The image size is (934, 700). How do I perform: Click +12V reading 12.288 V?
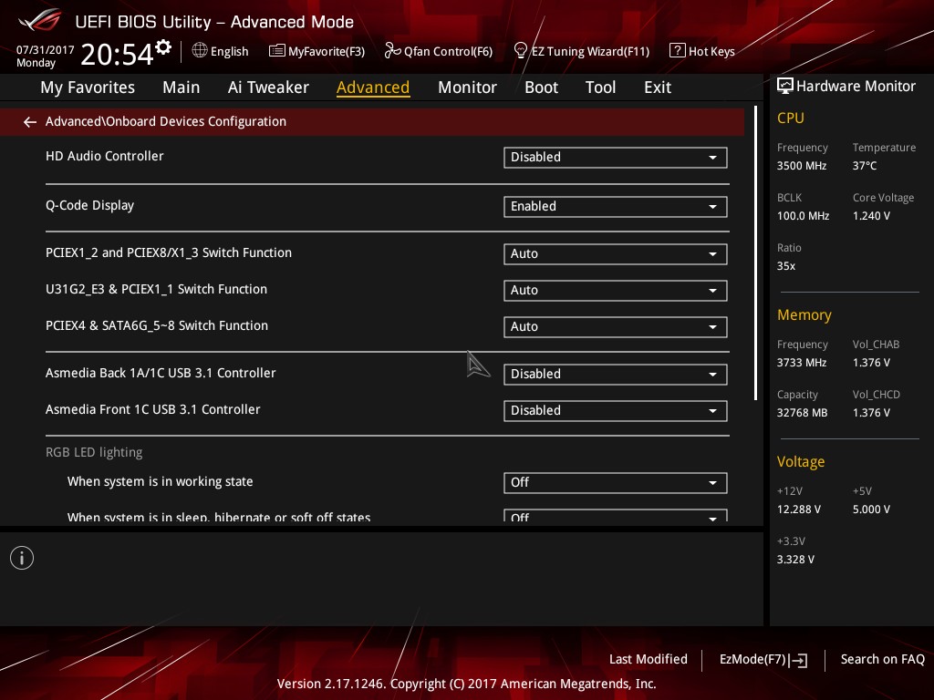(x=798, y=510)
